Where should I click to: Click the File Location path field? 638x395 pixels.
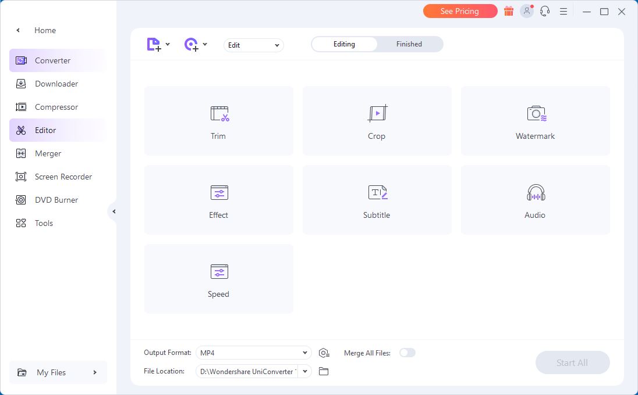tap(247, 371)
